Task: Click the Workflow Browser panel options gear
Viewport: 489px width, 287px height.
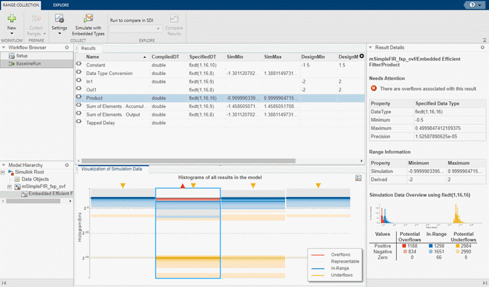Action: click(x=68, y=48)
